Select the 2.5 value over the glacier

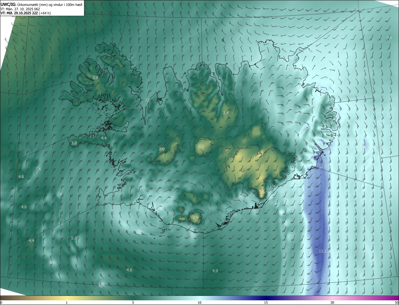201,147
